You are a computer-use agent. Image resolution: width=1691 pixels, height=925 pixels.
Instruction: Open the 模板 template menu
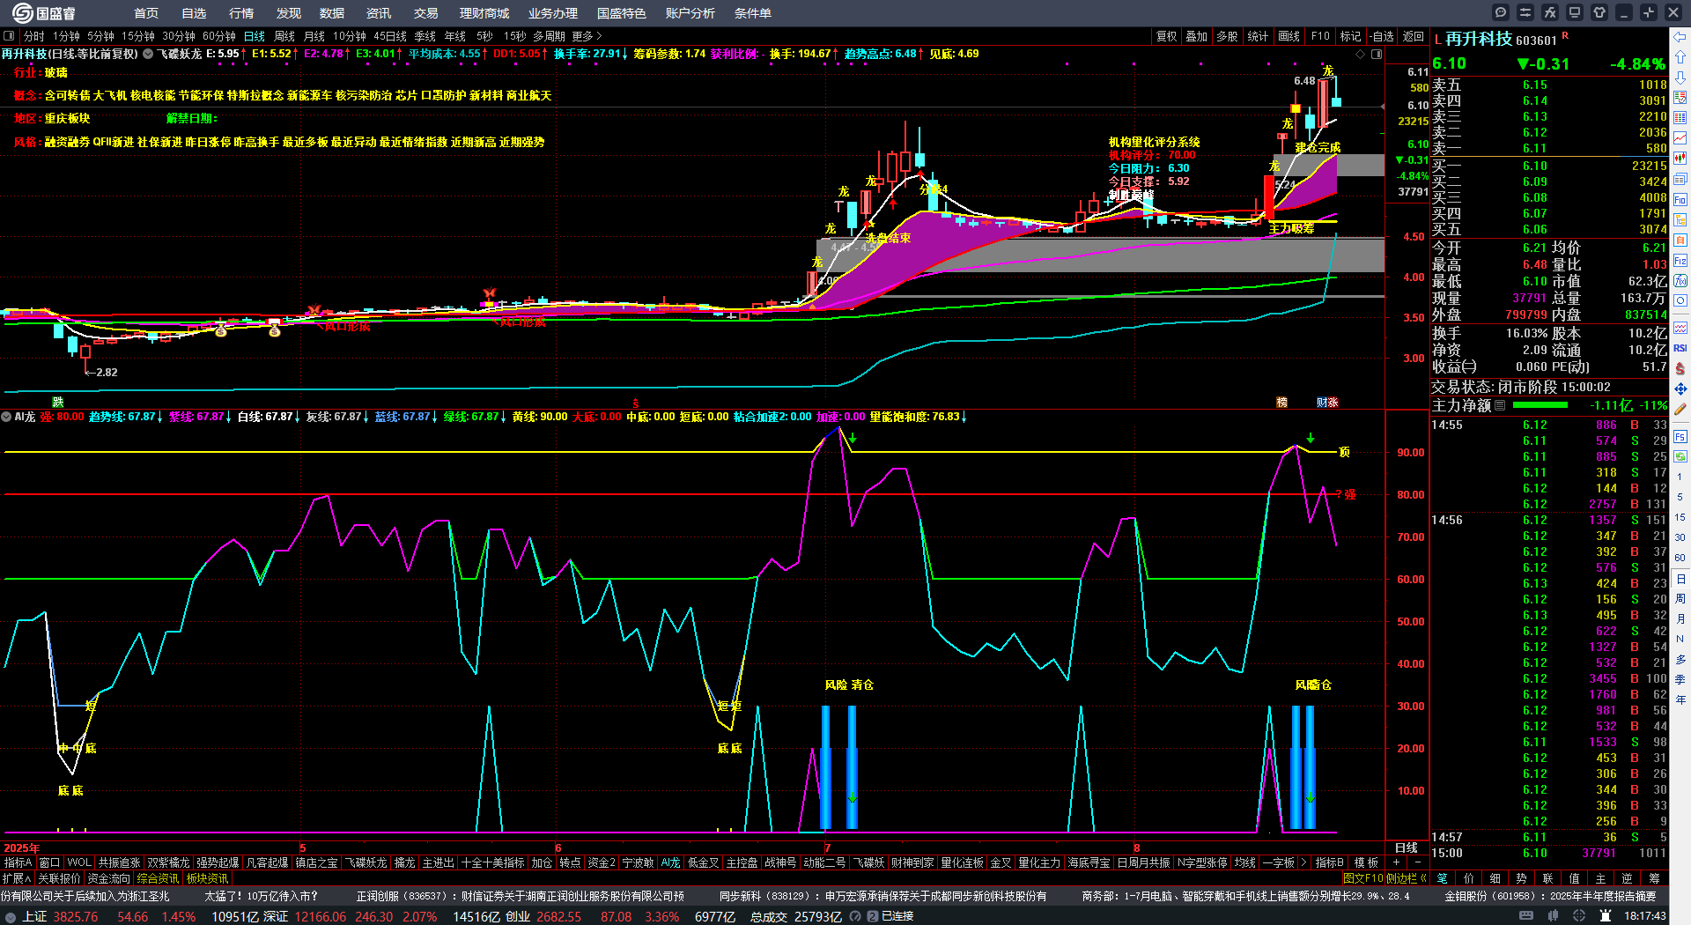tap(1366, 862)
